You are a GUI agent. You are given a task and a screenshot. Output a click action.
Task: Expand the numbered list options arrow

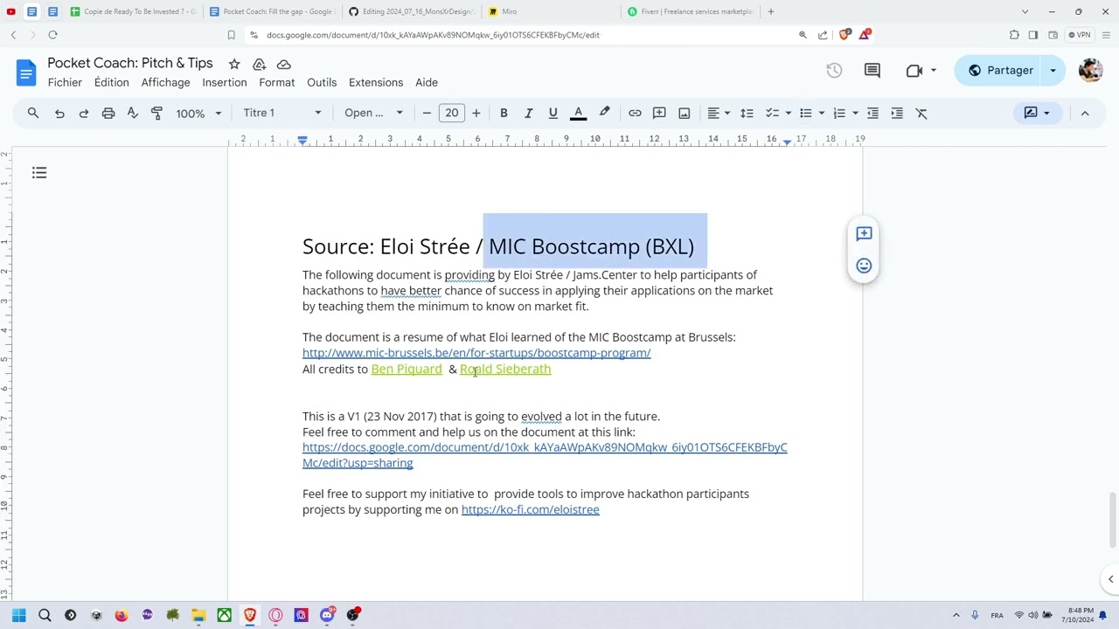tap(854, 113)
